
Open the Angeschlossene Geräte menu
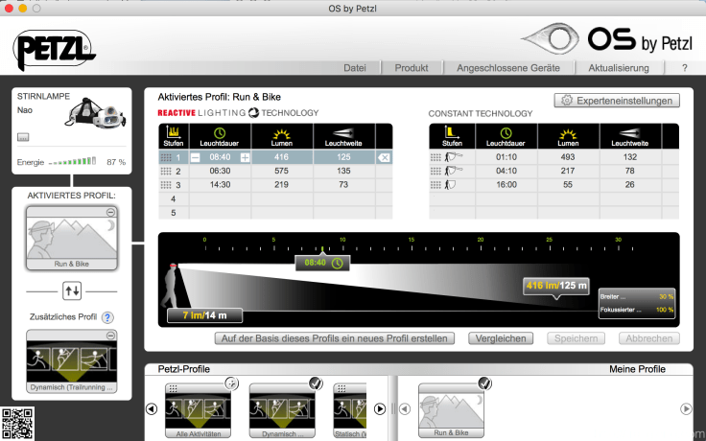pyautogui.click(x=507, y=68)
